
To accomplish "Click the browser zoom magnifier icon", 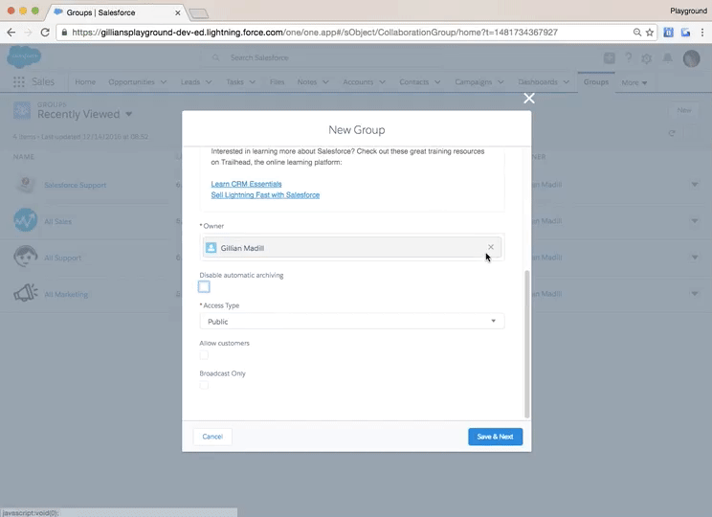I will click(x=637, y=33).
